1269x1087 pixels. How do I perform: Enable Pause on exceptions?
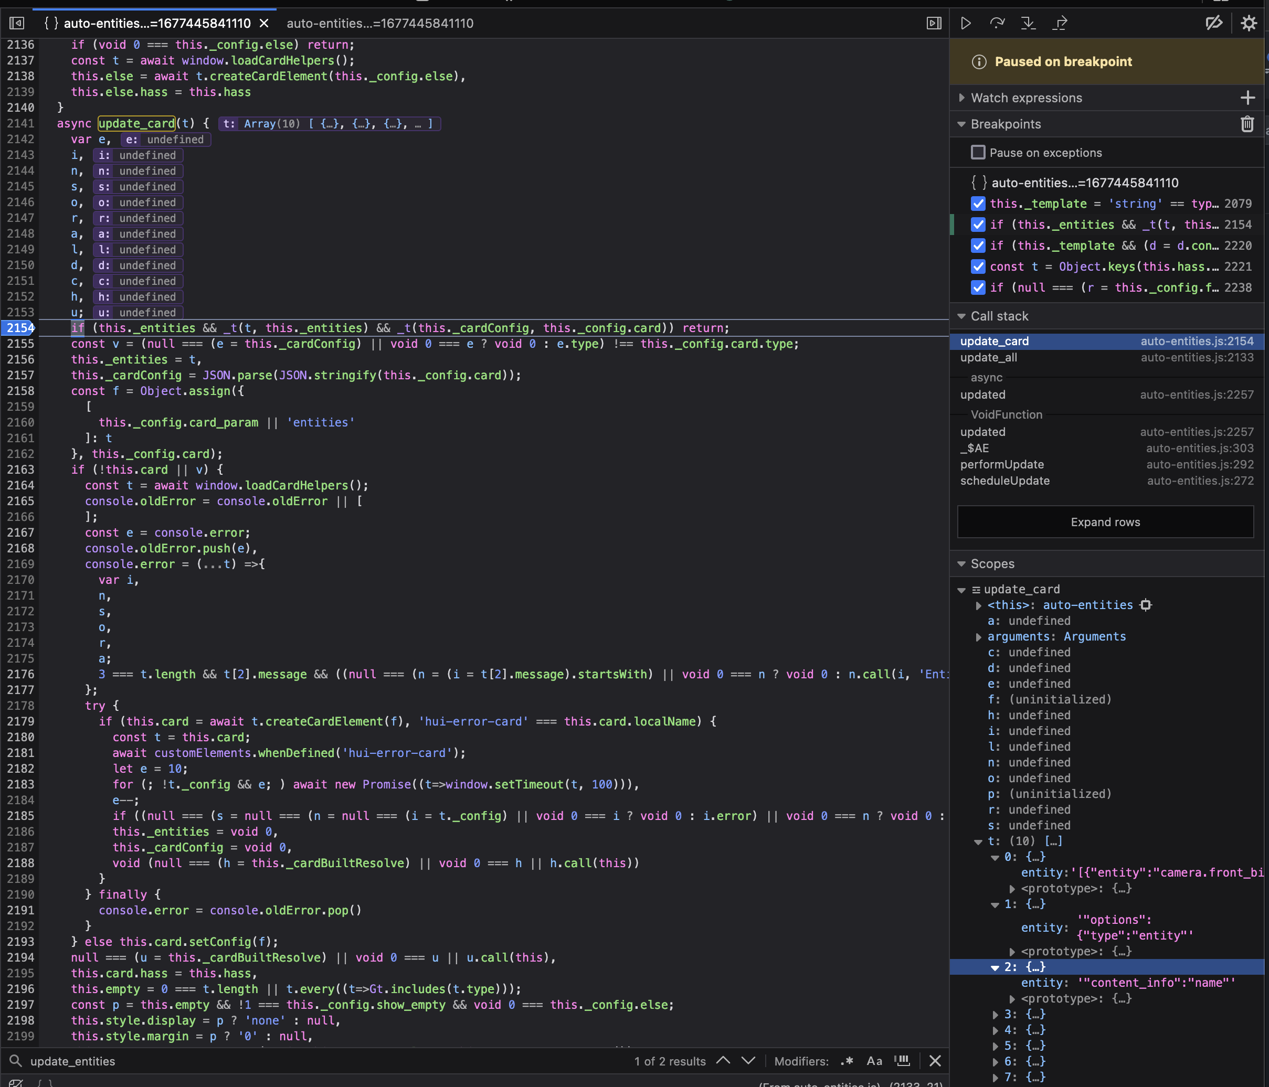[x=978, y=152]
